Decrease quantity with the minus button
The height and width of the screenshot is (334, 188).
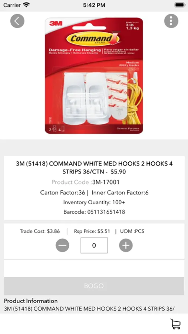(x=62, y=245)
